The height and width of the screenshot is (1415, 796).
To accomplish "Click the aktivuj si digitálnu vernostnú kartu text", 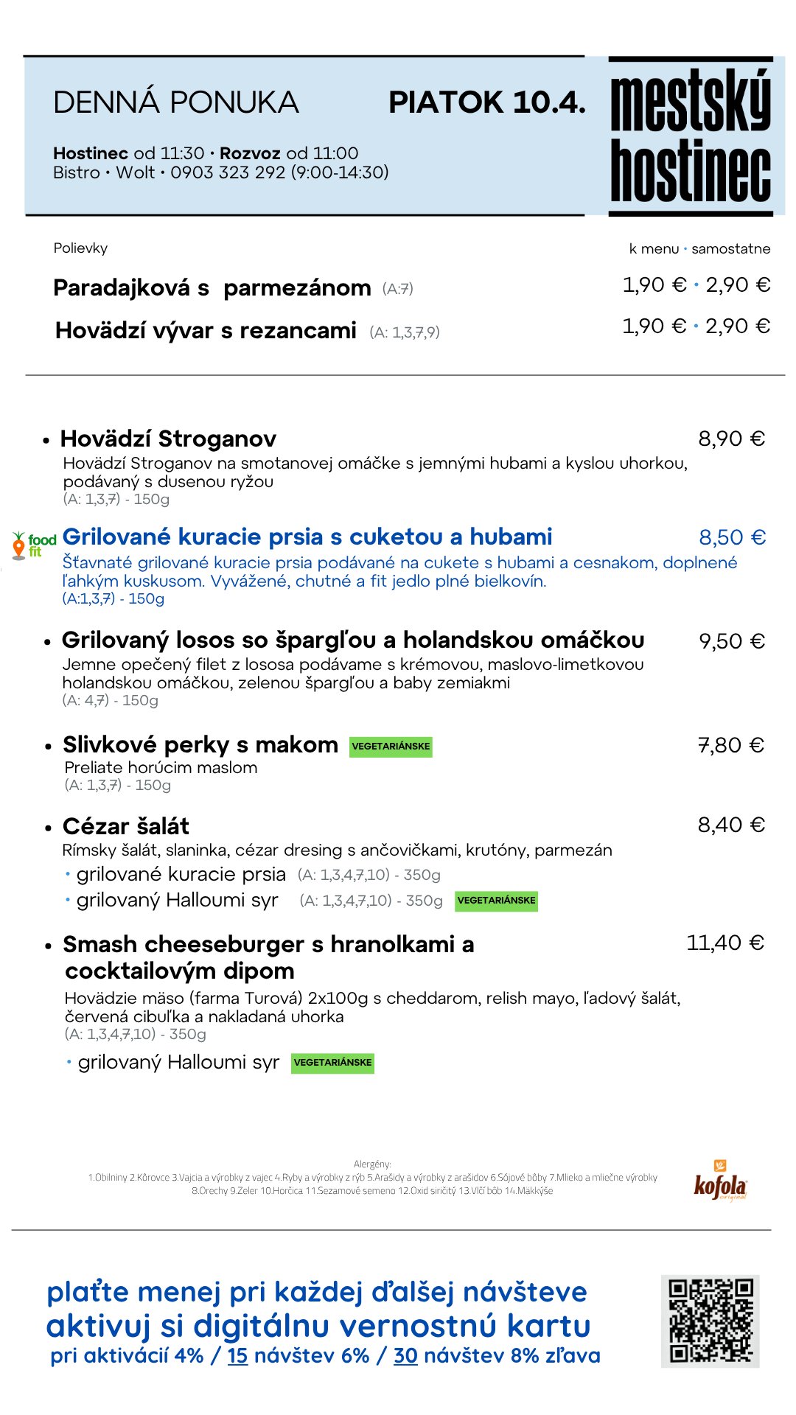I will click(318, 1325).
